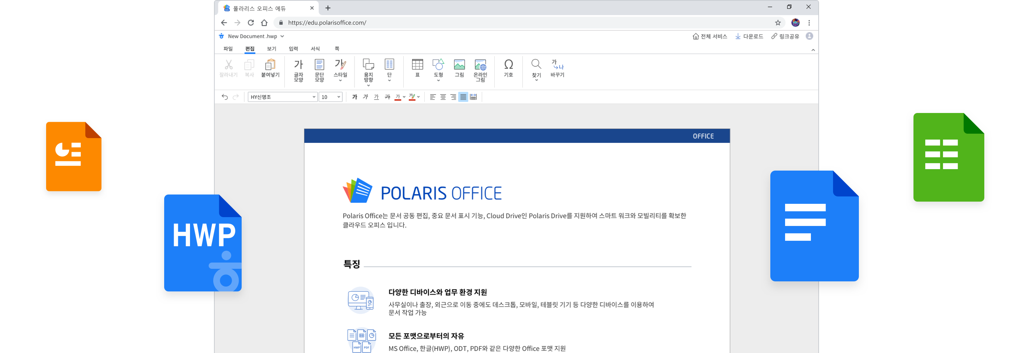The image size is (1033, 353).
Task: Click the 특징 heading in the document
Action: tap(351, 264)
